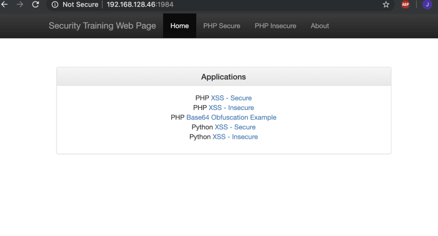438x236 pixels.
Task: Open PHP XSS - Secure link
Action: tap(231, 98)
